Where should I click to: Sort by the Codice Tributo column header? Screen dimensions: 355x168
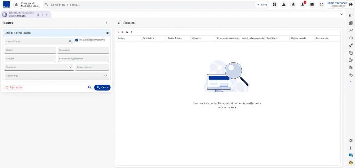(178, 38)
